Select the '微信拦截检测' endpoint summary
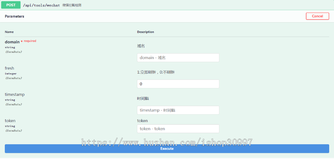 tap(72, 5)
